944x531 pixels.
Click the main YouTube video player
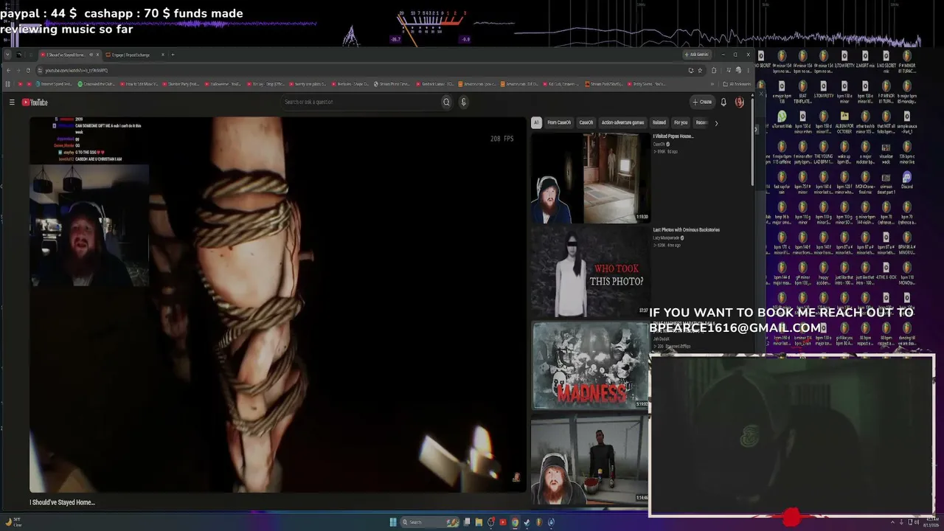tap(278, 304)
